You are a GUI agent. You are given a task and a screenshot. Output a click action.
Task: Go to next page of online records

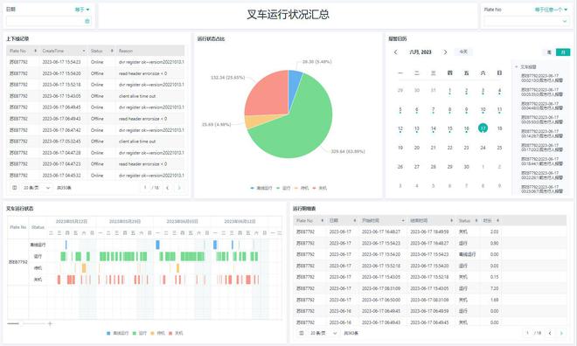click(179, 188)
